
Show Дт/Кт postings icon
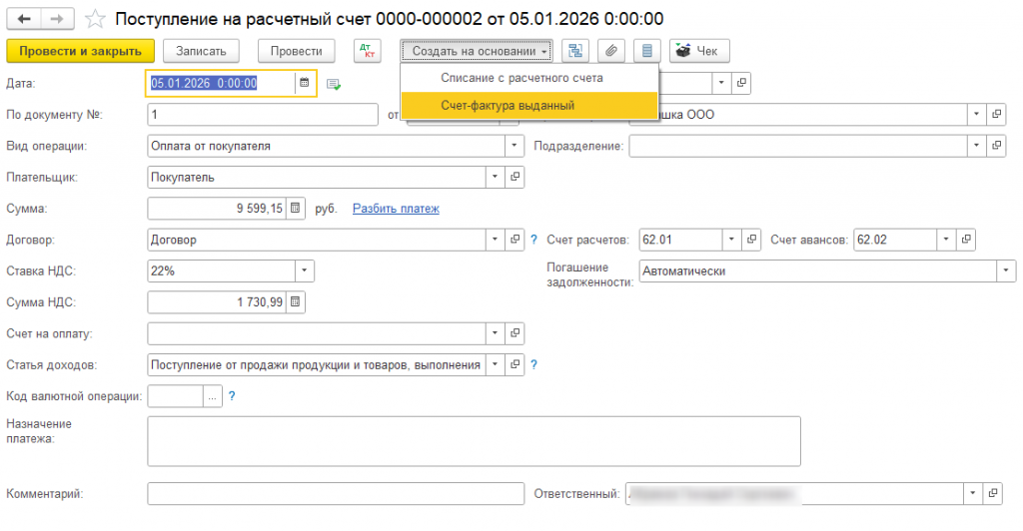pos(368,51)
